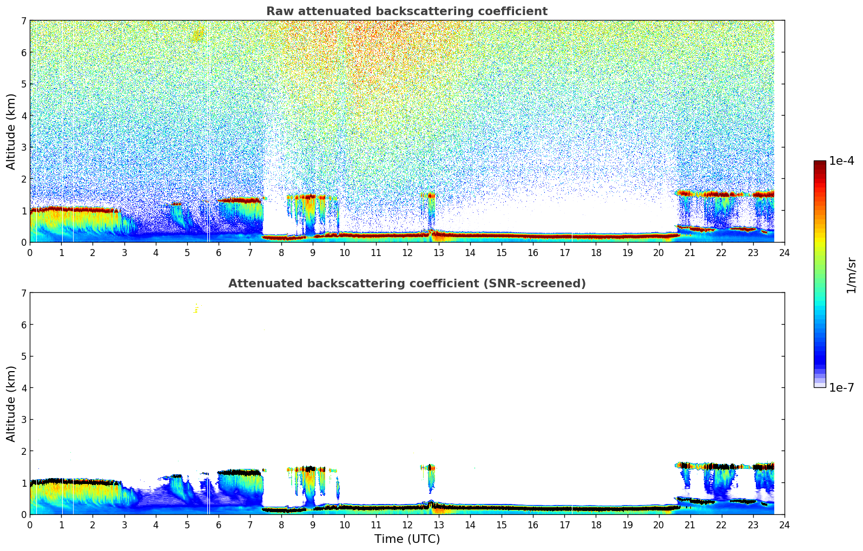Click the '1/m/sr' colorbar unit label
Viewport: 863px width, 551px height.
851,274
